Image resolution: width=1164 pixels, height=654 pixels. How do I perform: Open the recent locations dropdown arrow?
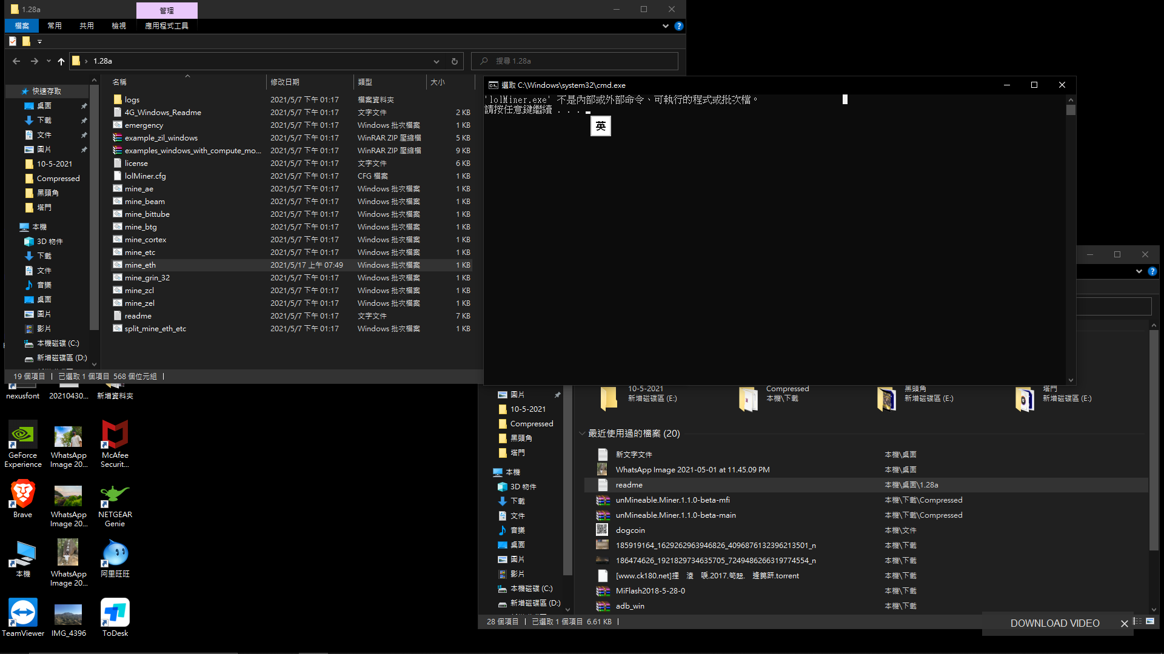48,61
